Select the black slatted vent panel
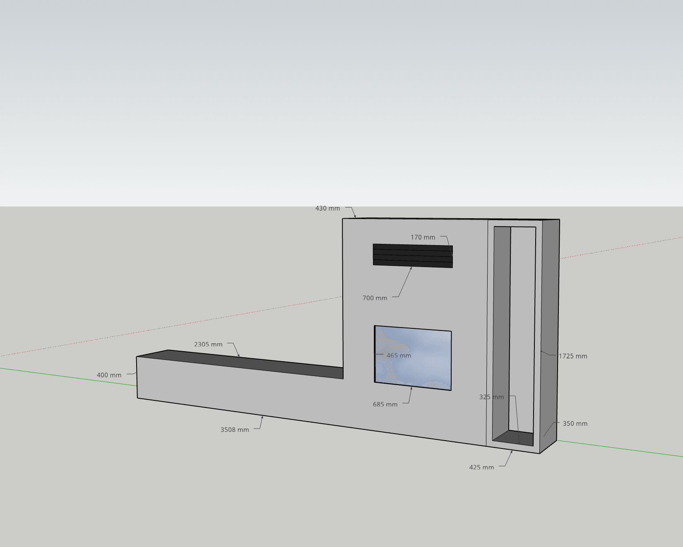 412,255
